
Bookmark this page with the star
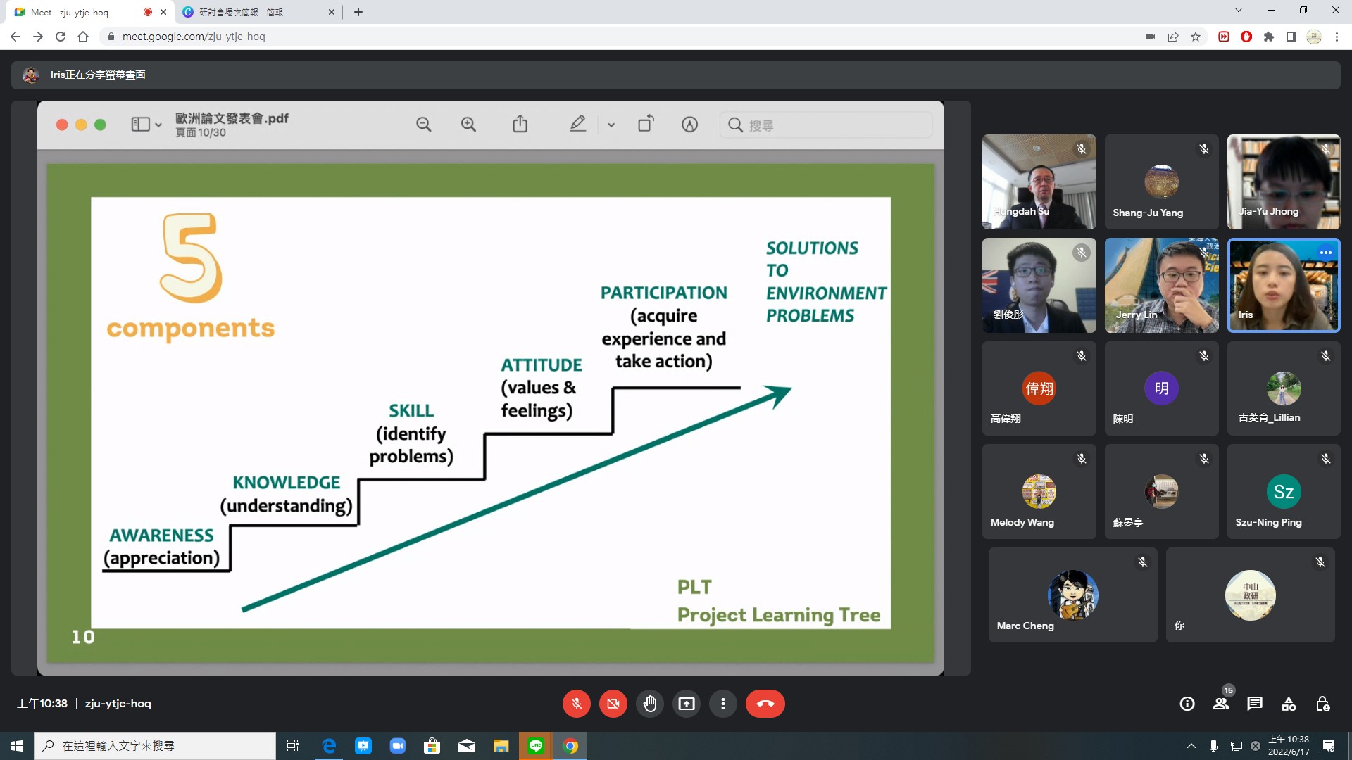coord(1196,37)
